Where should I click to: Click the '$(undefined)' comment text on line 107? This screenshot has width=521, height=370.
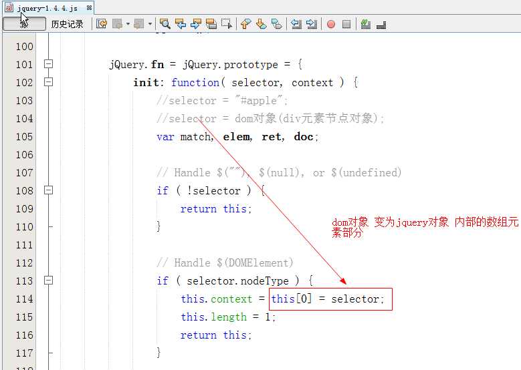pos(366,172)
